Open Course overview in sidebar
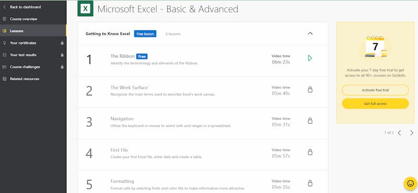Viewport: 418px width, 193px height. 24,19
